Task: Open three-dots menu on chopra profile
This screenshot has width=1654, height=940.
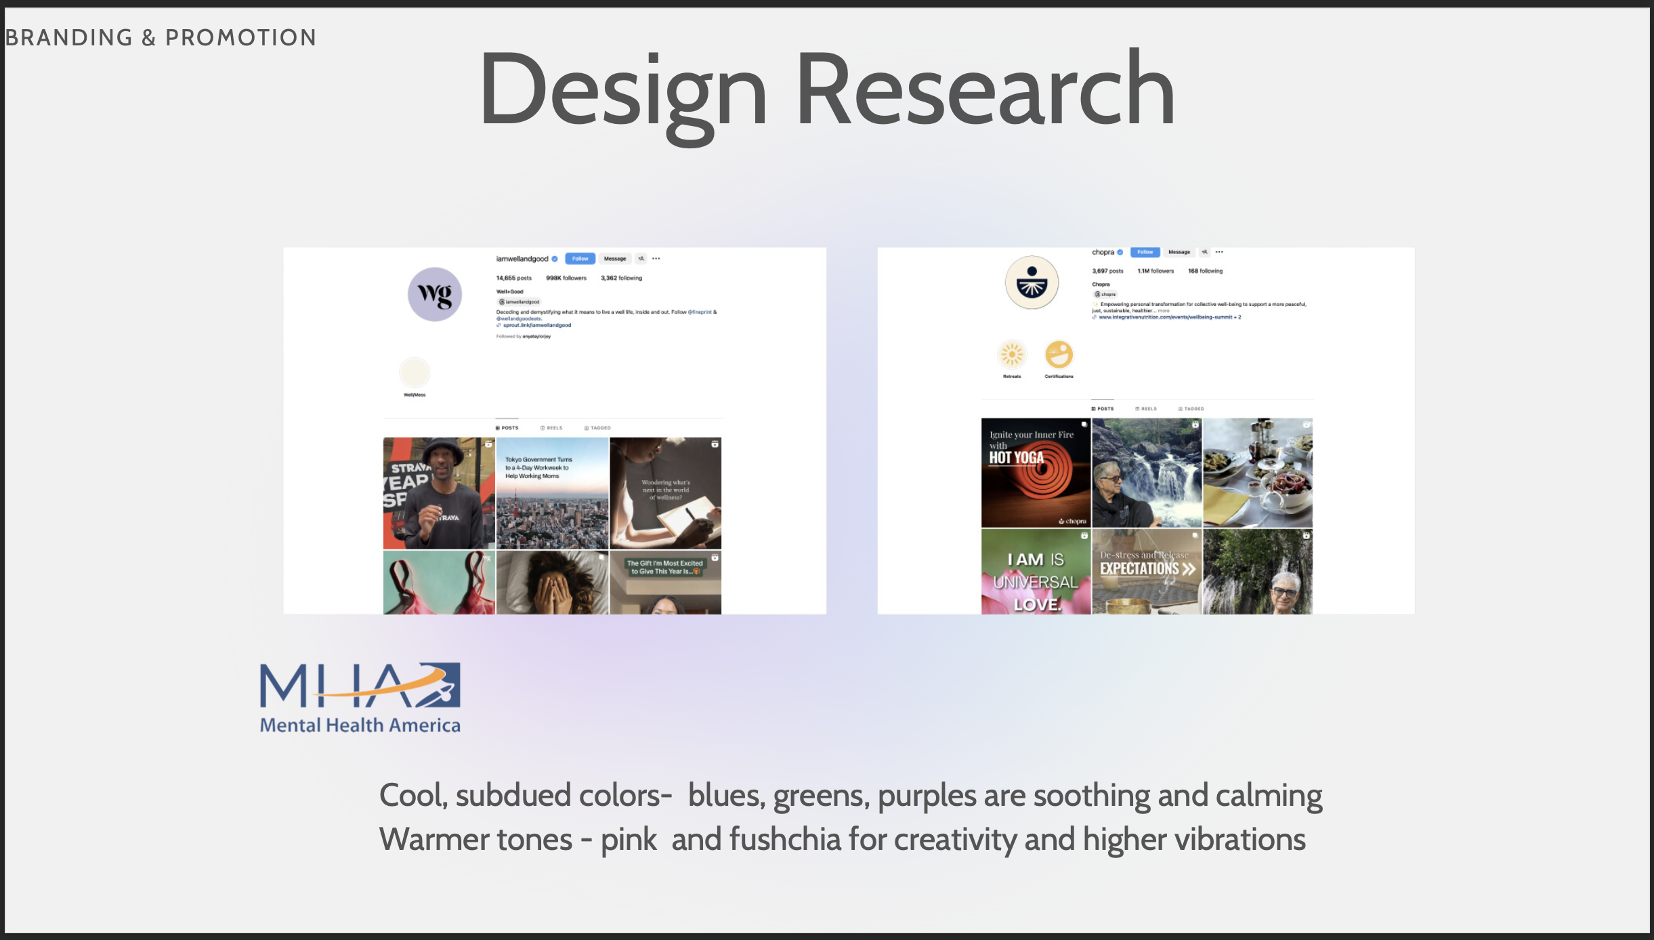Action: point(1219,252)
